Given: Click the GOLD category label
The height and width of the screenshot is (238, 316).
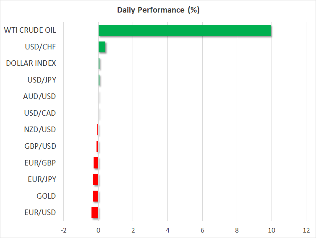Looking at the screenshot, I should 46,196.
